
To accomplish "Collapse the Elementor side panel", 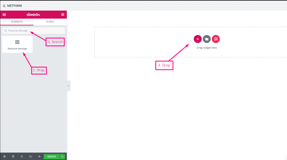I will click(x=68, y=86).
